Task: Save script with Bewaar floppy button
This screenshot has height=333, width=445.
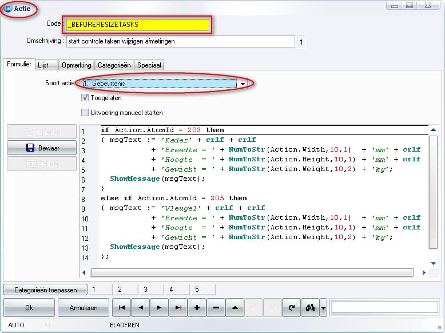Action: pyautogui.click(x=42, y=148)
